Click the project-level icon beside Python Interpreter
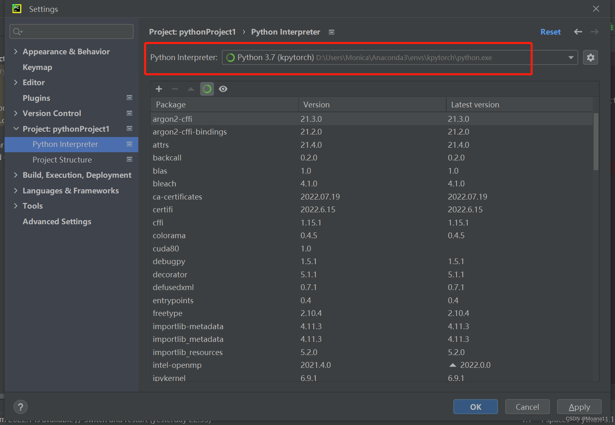The image size is (615, 425). [x=130, y=144]
